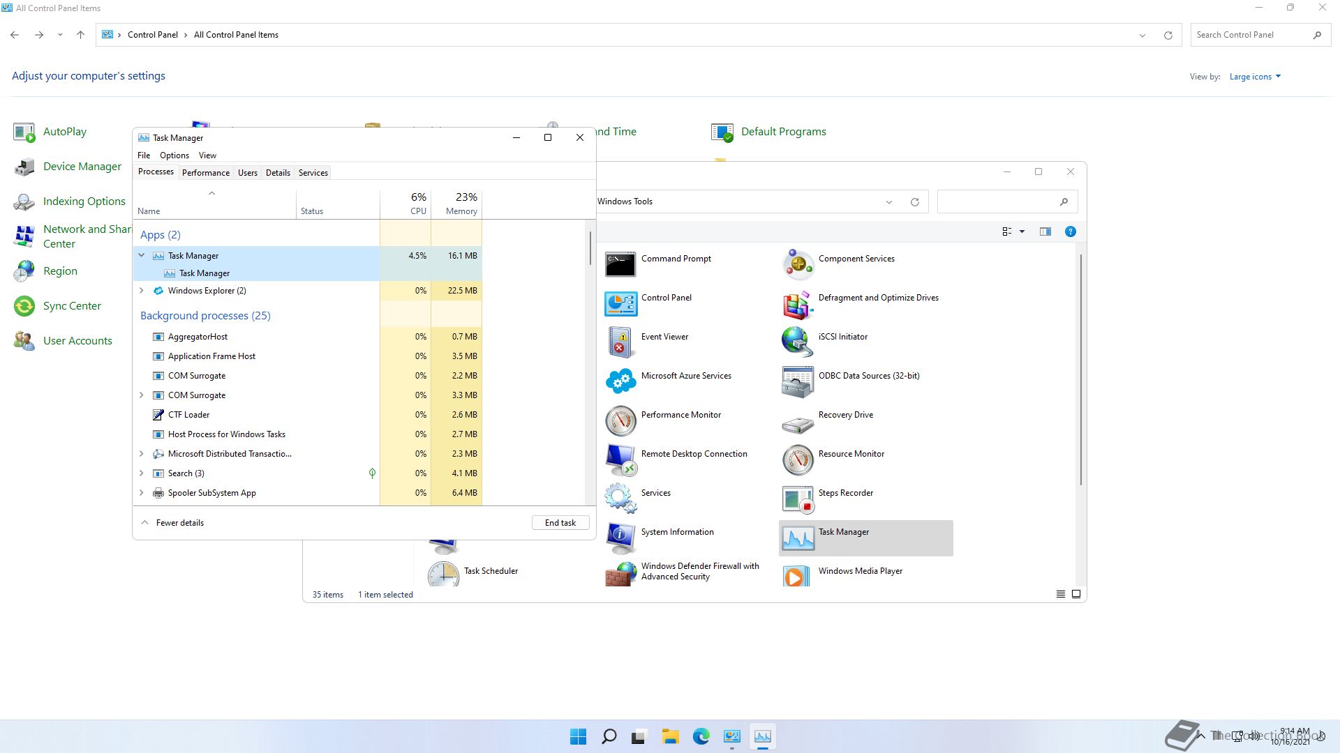Open the Performance Monitor icon
This screenshot has height=753, width=1340.
[620, 420]
